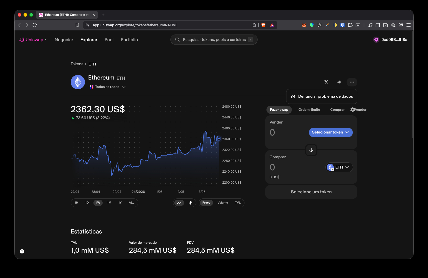Open the color picker eyedropper extension

(327, 25)
